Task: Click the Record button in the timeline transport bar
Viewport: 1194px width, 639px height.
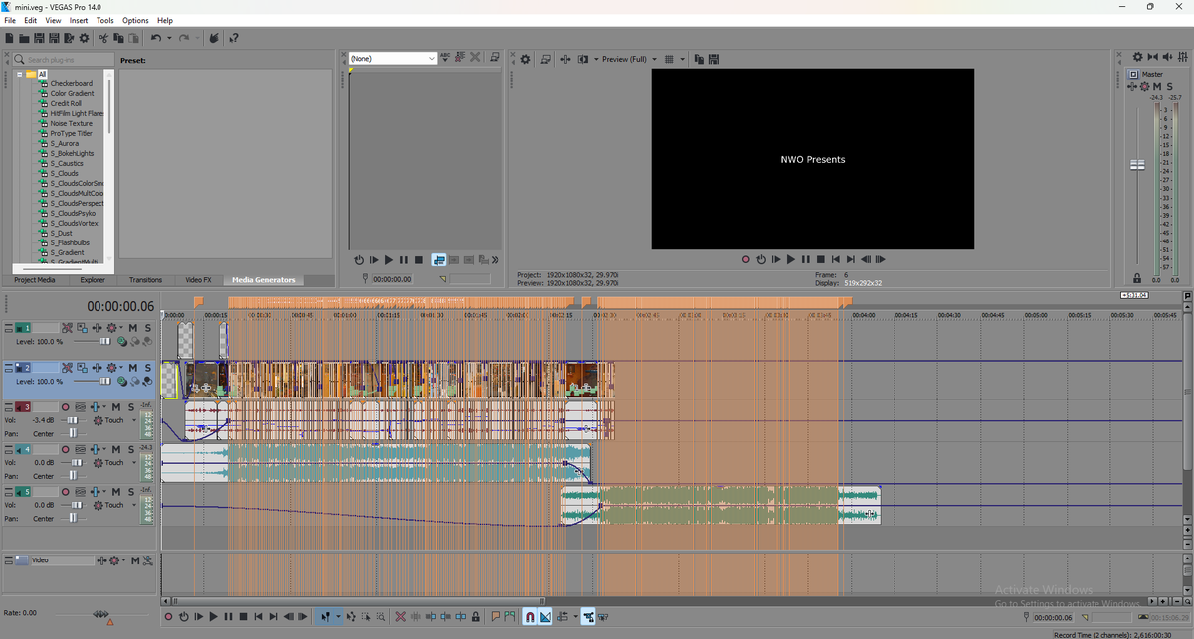Action: tap(169, 617)
